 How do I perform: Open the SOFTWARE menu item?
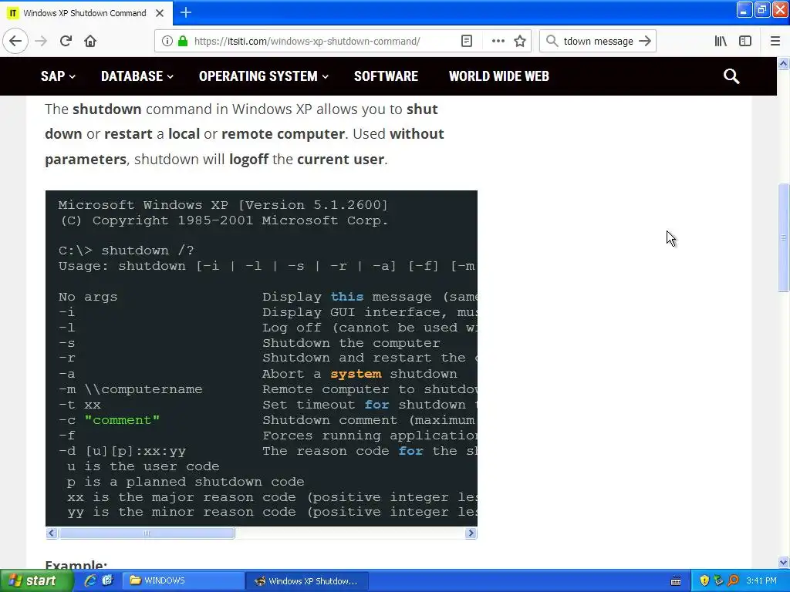coord(386,76)
